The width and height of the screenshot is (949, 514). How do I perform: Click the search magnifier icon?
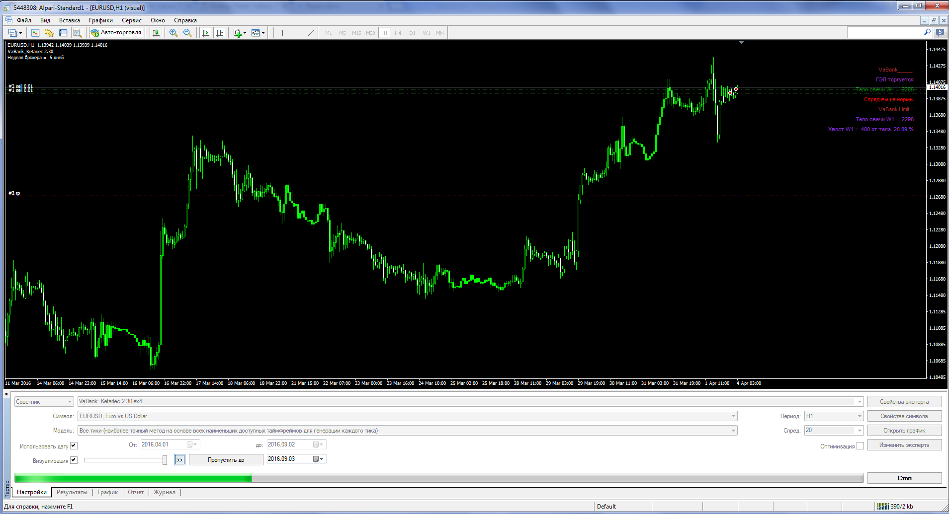[x=927, y=32]
